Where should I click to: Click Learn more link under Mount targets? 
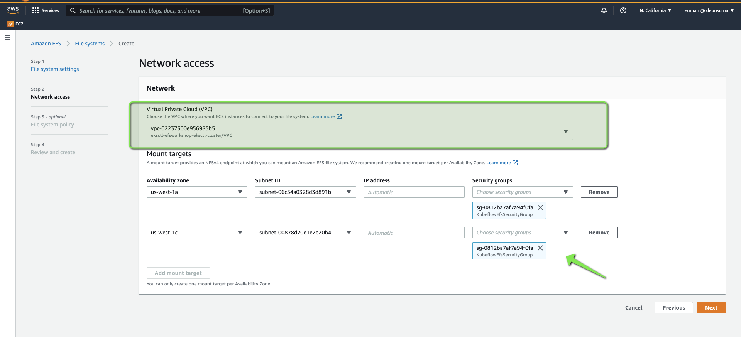(x=499, y=163)
